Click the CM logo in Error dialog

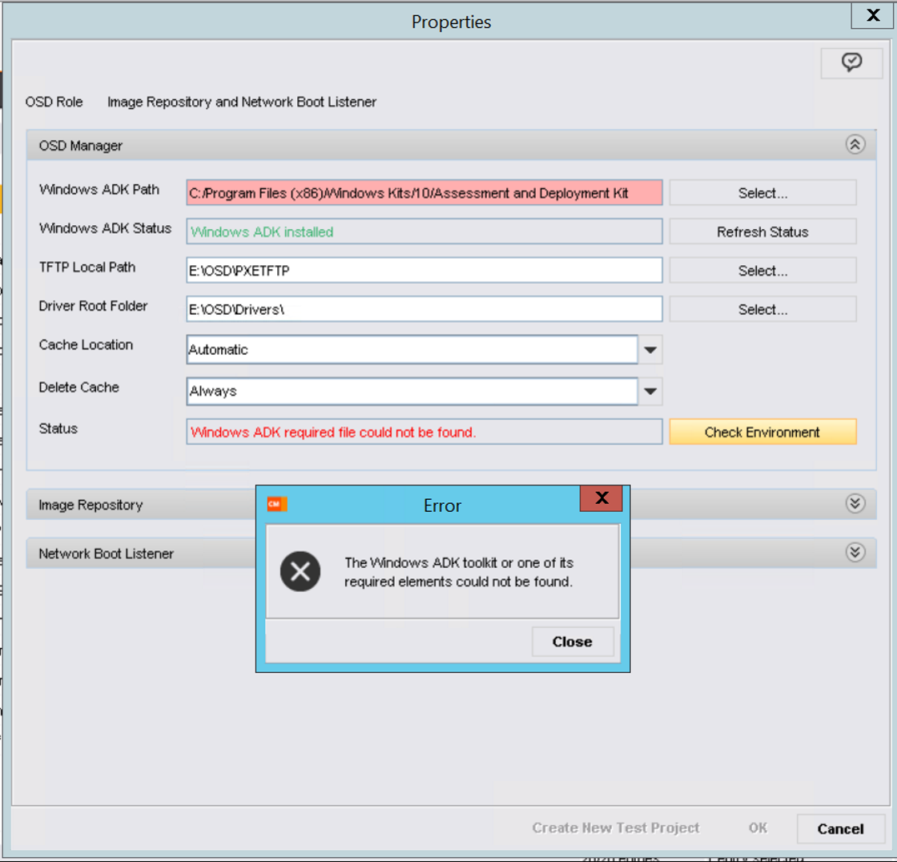[276, 504]
